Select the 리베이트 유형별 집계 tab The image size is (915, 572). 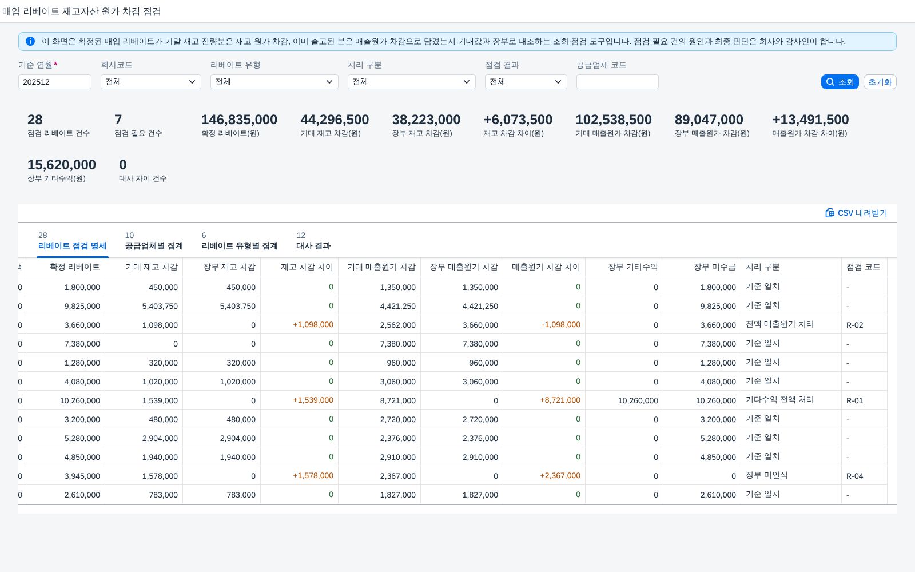[240, 241]
